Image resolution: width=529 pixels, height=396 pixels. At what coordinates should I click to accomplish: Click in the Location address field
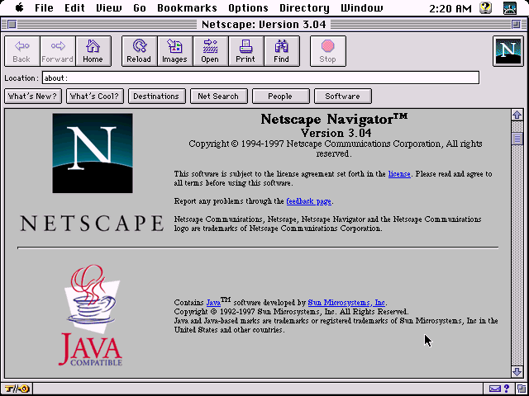point(260,78)
